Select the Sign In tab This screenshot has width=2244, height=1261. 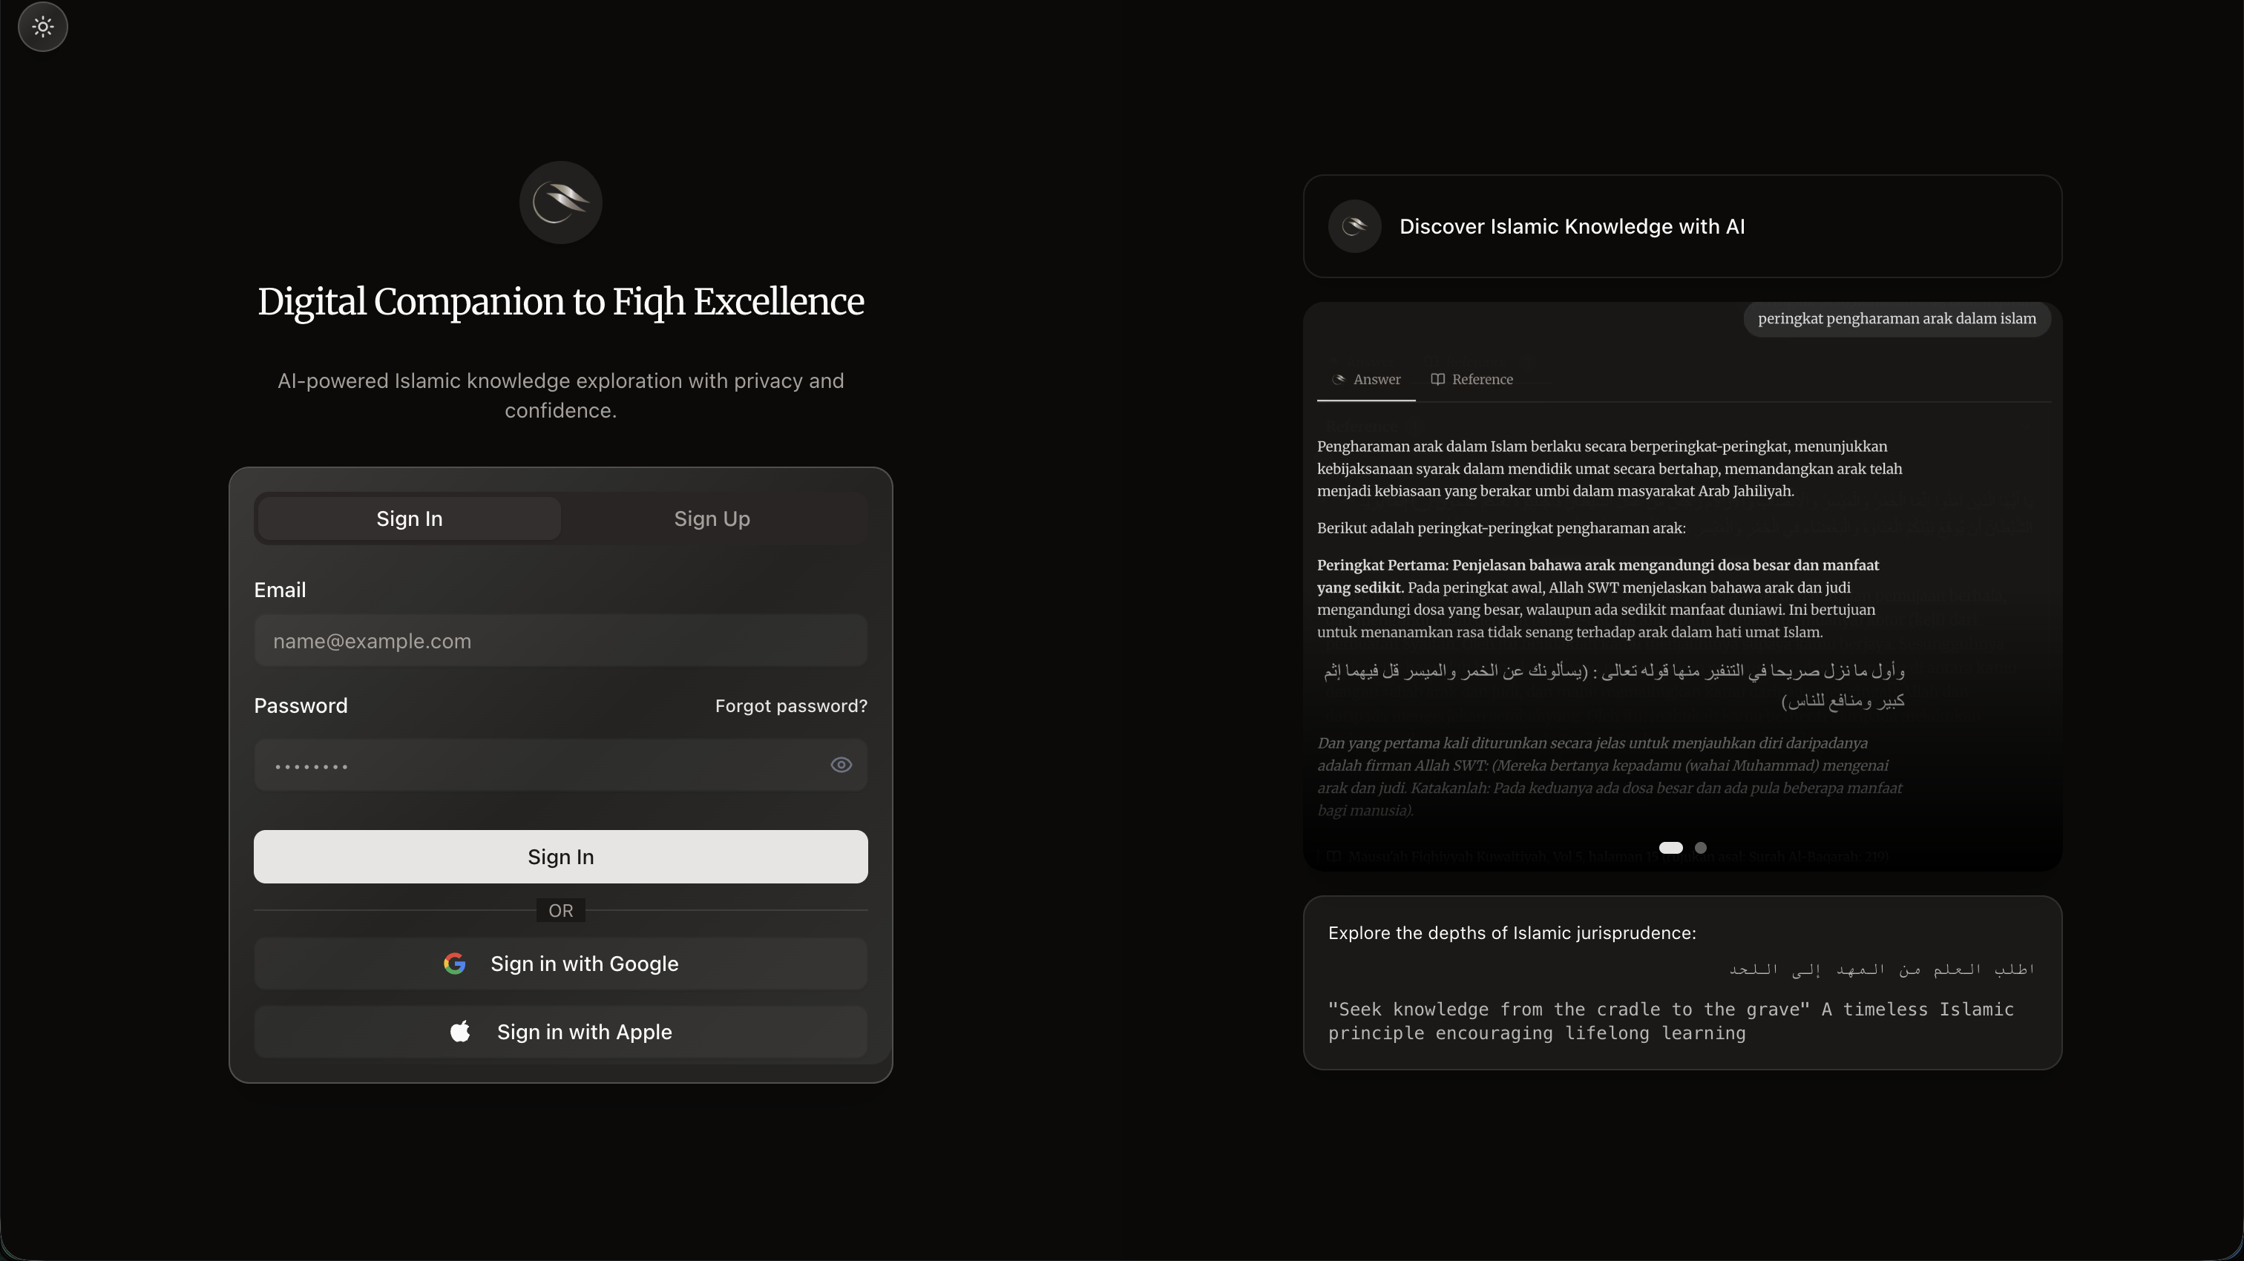pyautogui.click(x=410, y=519)
